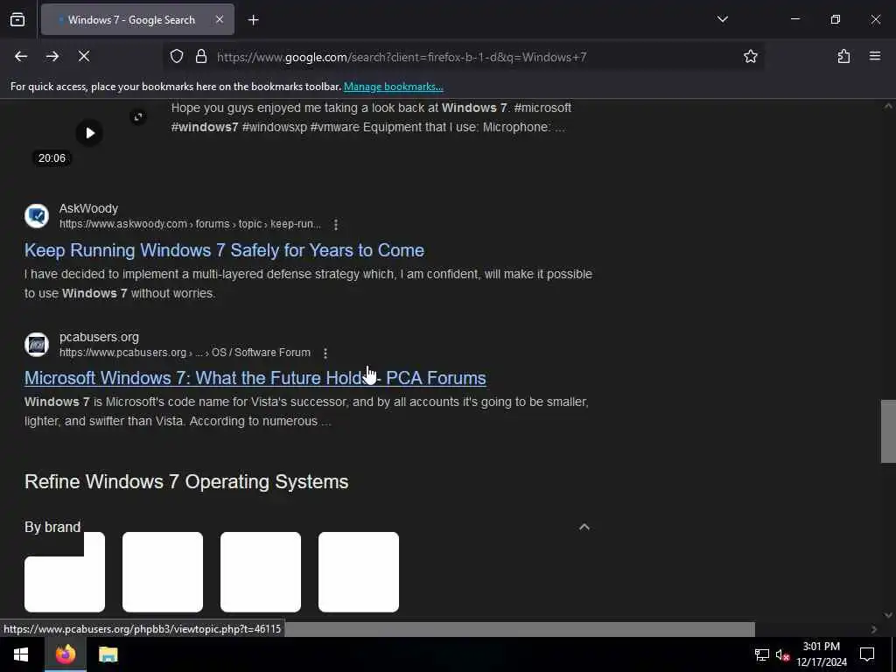Screen dimensions: 896x672
Task: Open pcabusers.org site name link
Action: pos(99,337)
